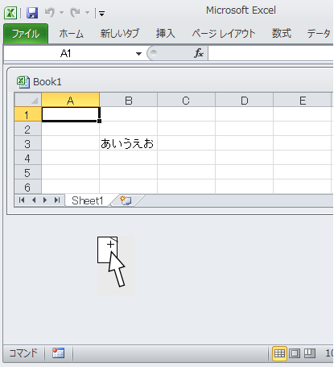Click the insert function fx icon
The width and height of the screenshot is (334, 367).
(x=199, y=53)
